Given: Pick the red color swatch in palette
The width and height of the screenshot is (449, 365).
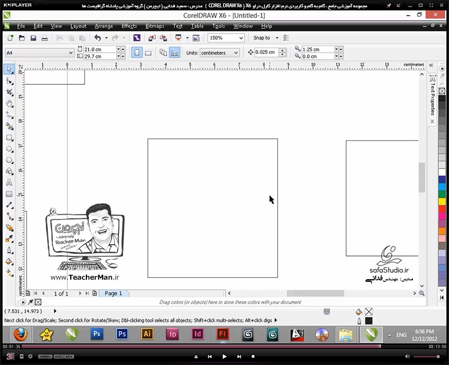Looking at the screenshot, I should coord(442,209).
